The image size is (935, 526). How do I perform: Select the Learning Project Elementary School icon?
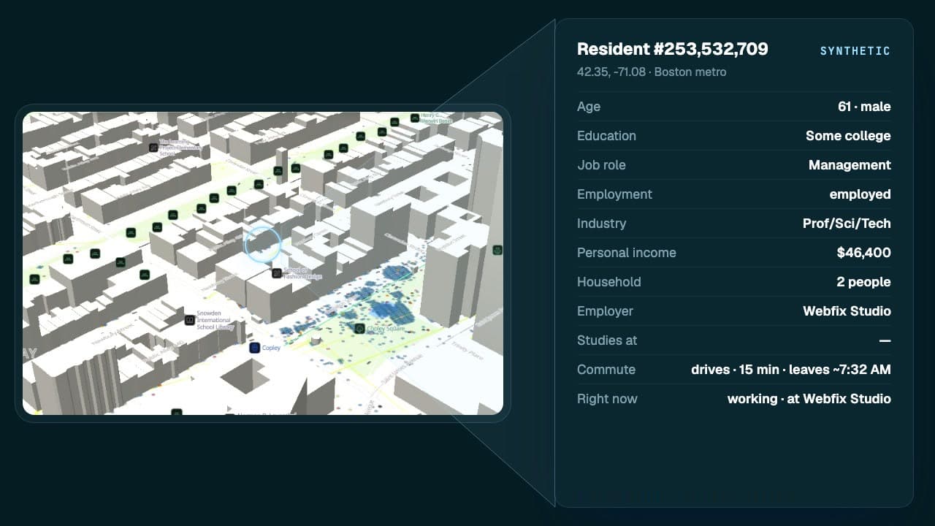point(153,148)
